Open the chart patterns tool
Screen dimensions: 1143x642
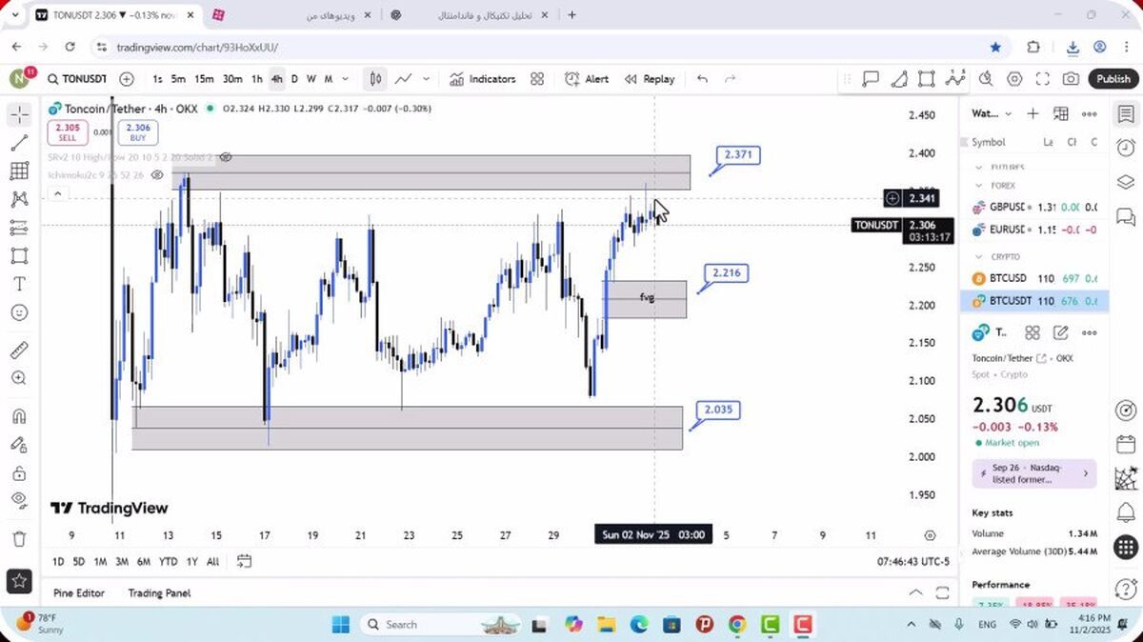19,199
